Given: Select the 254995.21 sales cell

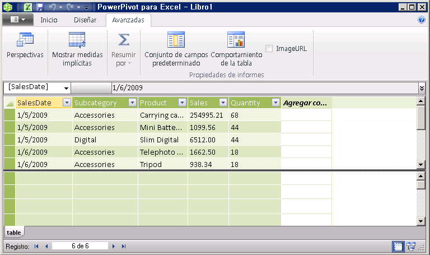Looking at the screenshot, I should click(208, 115).
